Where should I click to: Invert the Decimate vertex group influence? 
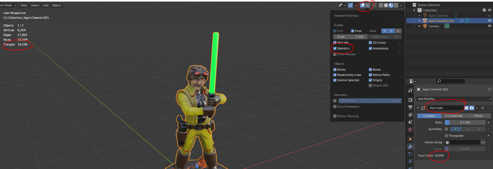tap(483, 142)
